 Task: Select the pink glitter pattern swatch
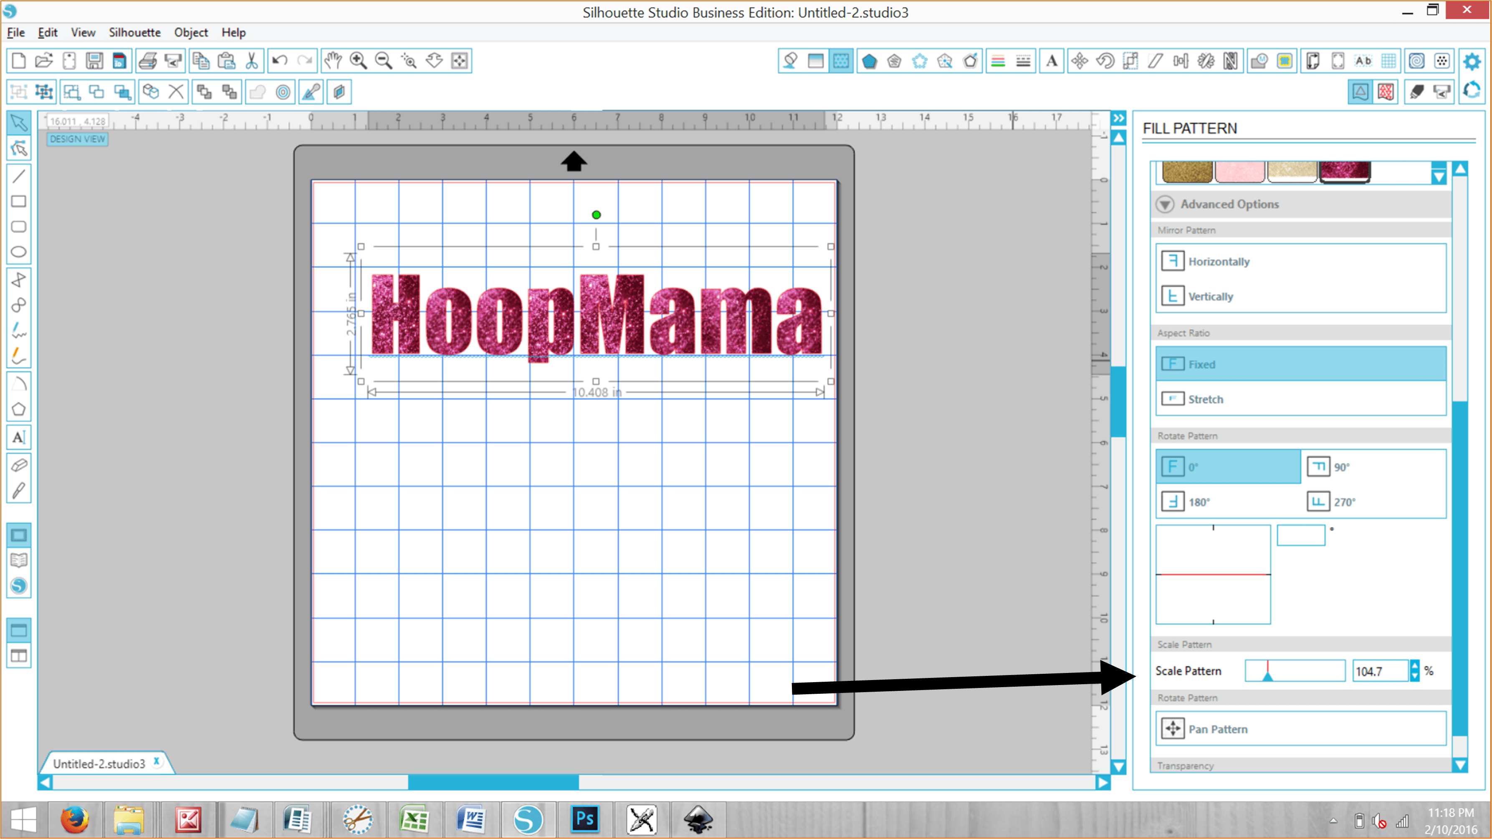(x=1239, y=172)
